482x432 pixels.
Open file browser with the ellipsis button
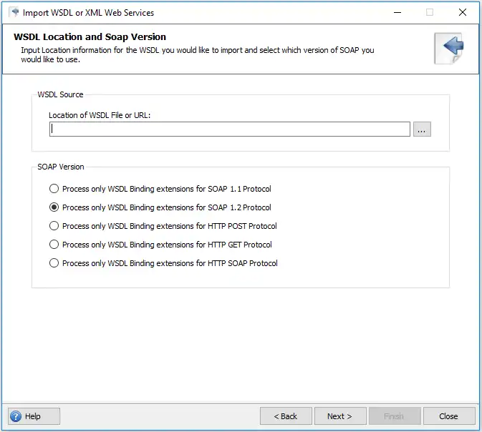click(x=422, y=129)
